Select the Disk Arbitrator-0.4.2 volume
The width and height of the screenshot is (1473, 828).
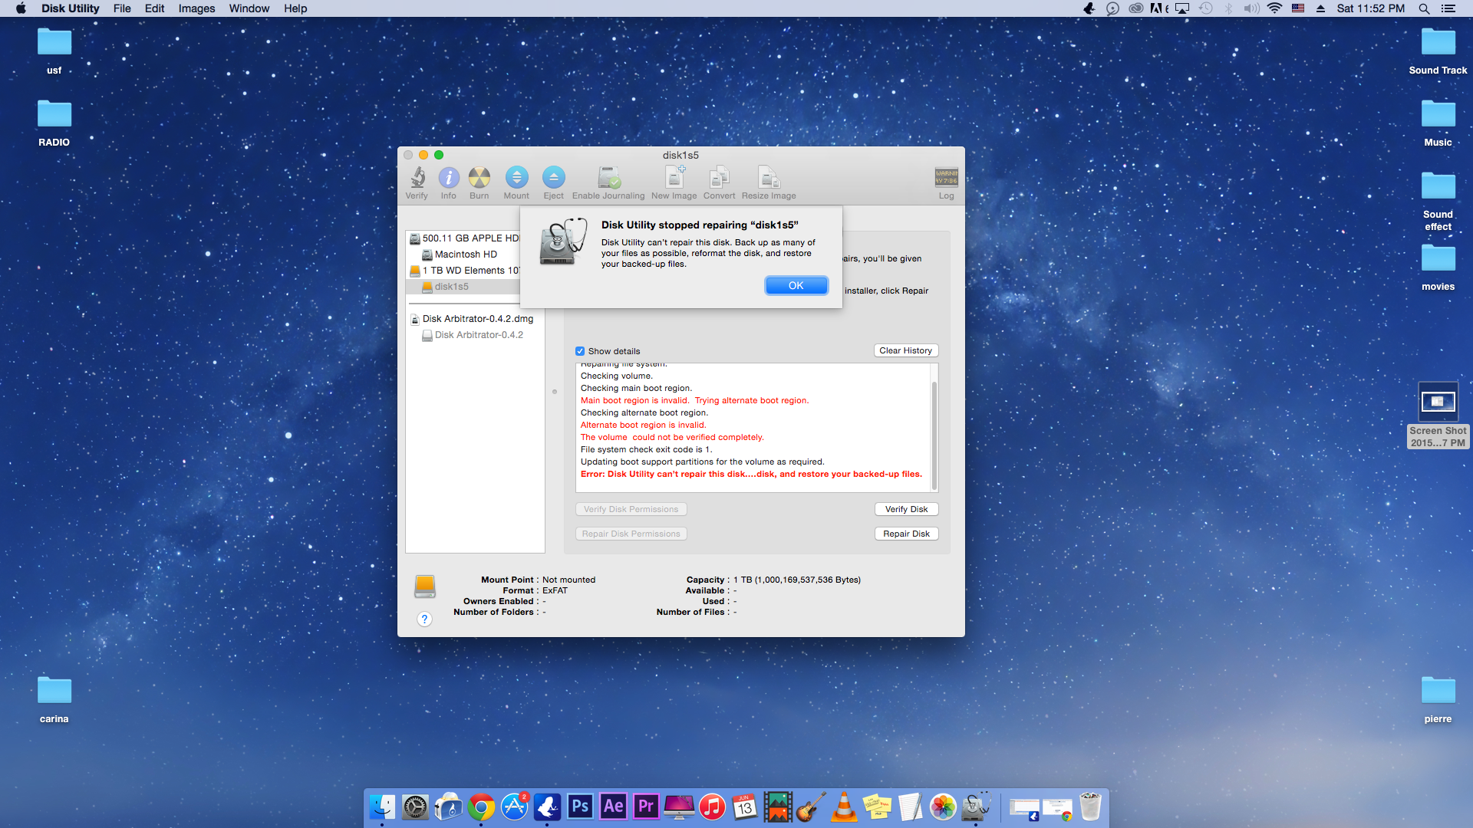click(x=475, y=335)
